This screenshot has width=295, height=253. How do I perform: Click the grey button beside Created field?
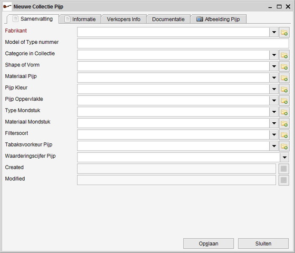point(284,169)
